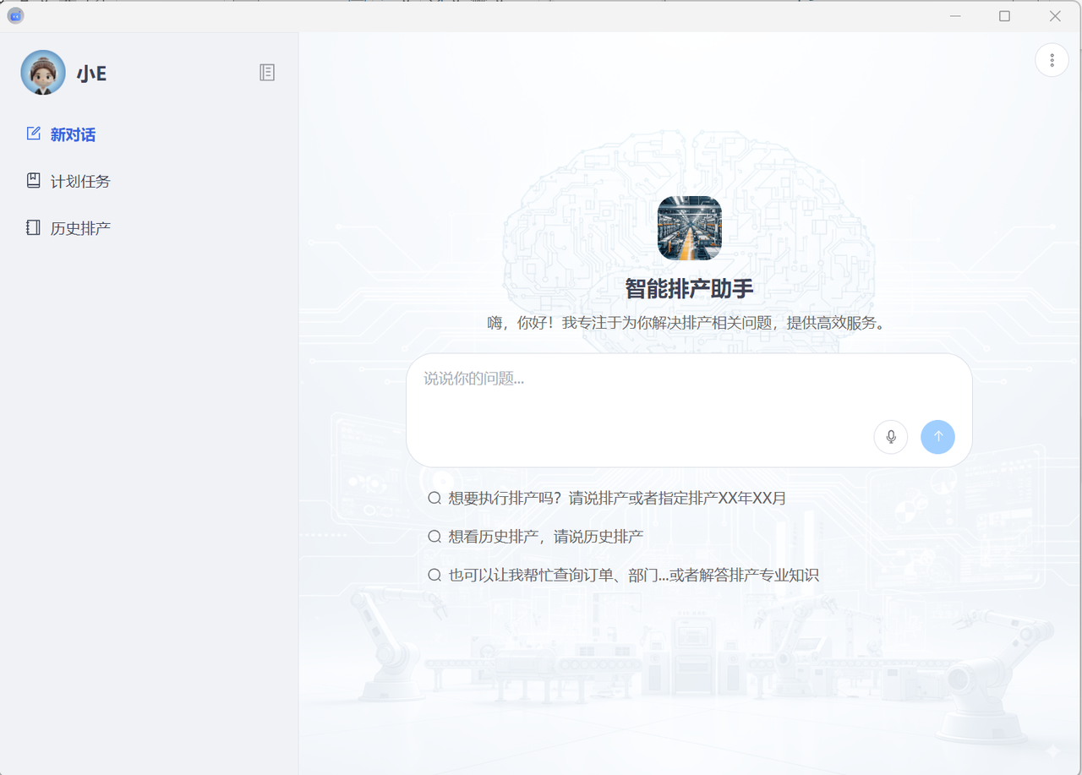
Task: Click the factory logo above 智能排产助手
Action: (x=689, y=228)
